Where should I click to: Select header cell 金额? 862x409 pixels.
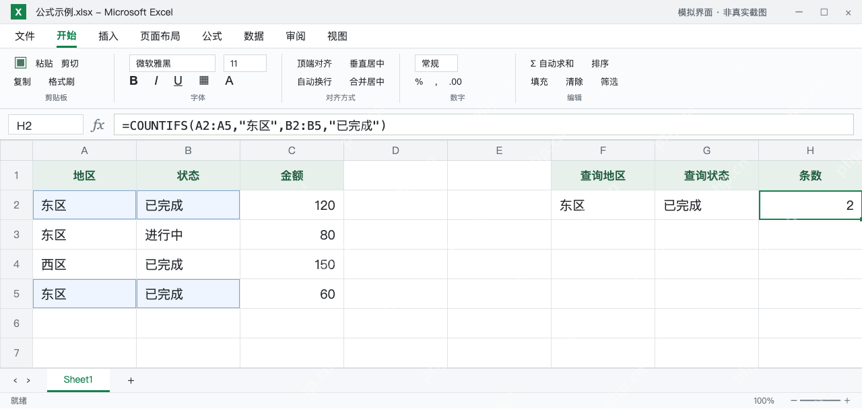(292, 176)
